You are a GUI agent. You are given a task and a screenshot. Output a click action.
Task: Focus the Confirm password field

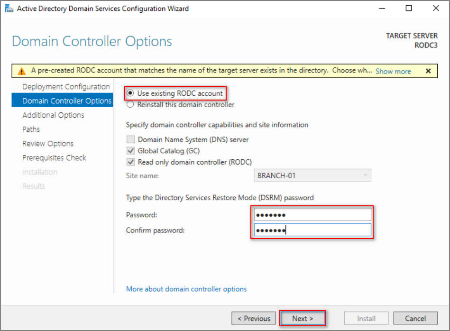312,230
